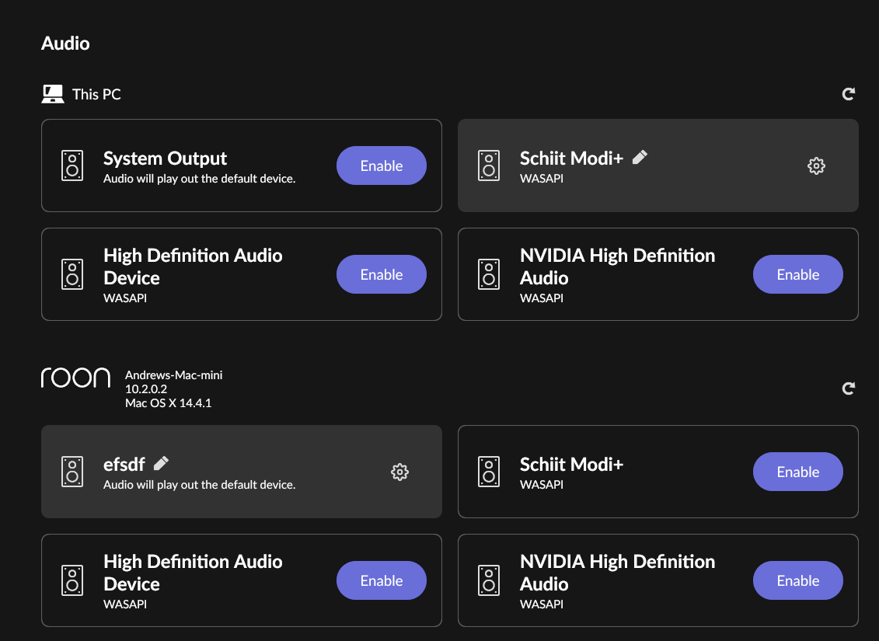Click the System Output title
This screenshot has width=879, height=641.
tap(165, 159)
